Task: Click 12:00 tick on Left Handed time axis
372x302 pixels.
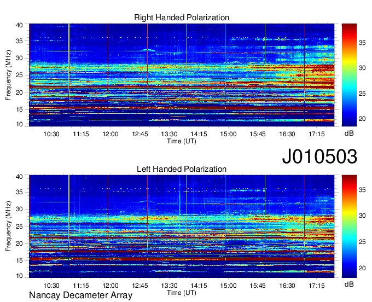Action: [x=111, y=286]
